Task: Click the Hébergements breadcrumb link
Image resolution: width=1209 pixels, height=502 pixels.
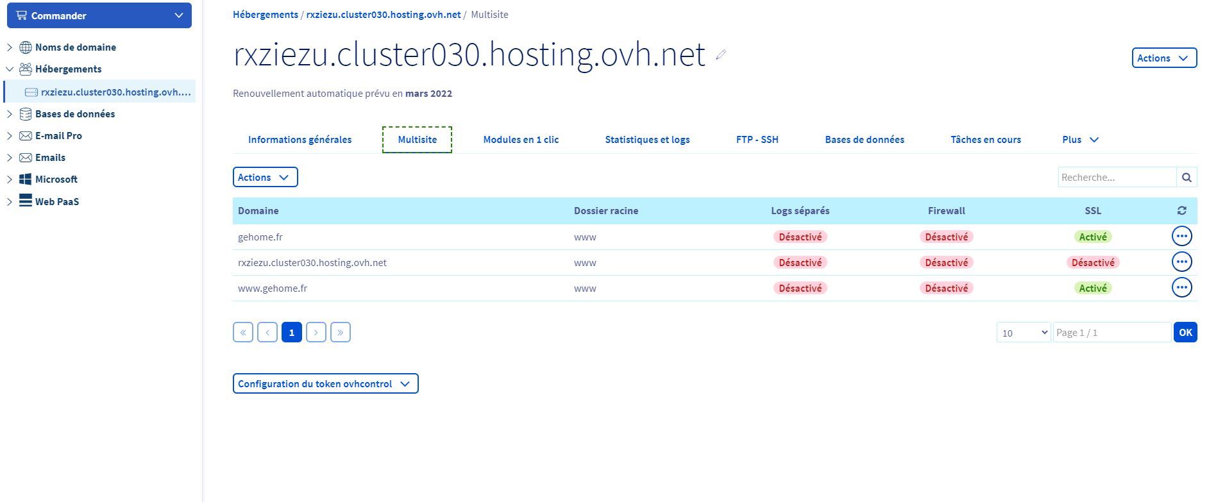Action: pos(265,15)
